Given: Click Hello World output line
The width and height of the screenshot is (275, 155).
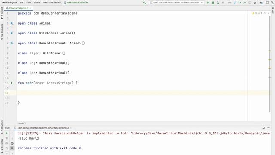Looking at the screenshot, I should click(x=28, y=138).
